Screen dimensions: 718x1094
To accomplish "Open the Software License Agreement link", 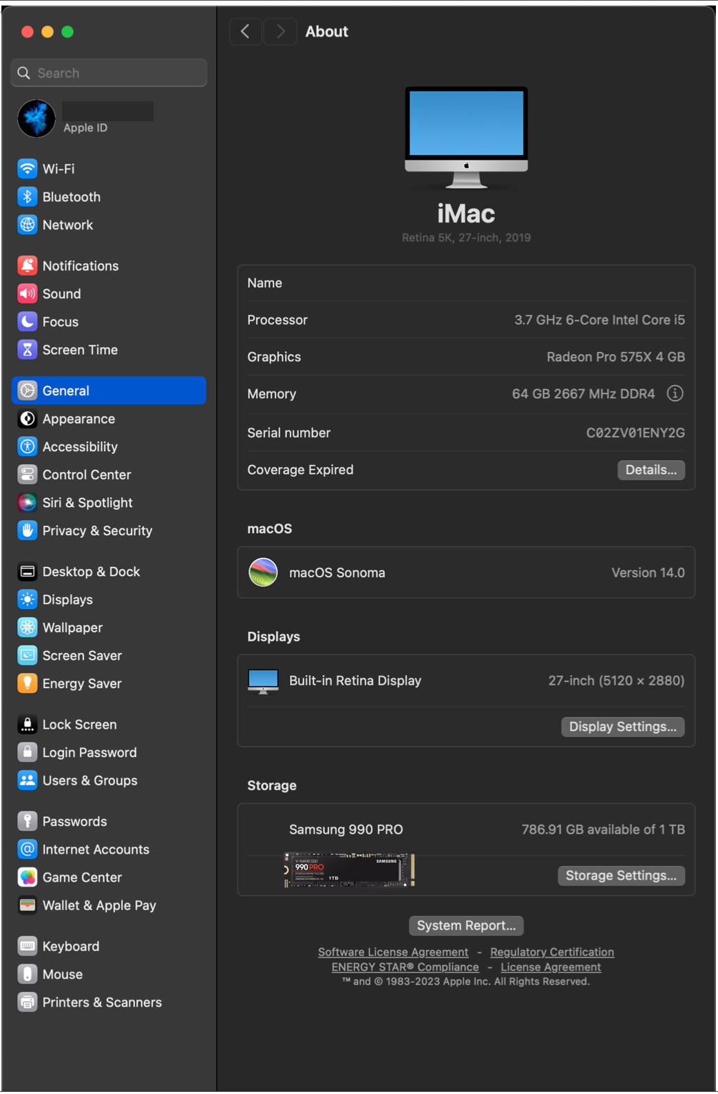I will click(393, 952).
